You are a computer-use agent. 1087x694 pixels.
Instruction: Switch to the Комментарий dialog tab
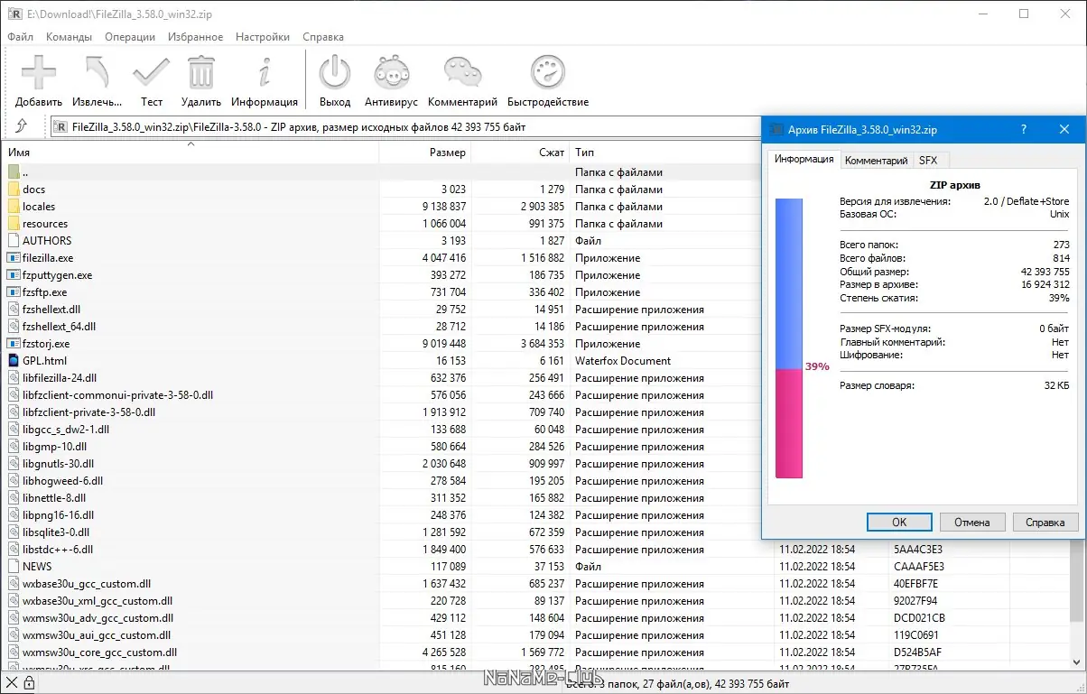click(875, 161)
